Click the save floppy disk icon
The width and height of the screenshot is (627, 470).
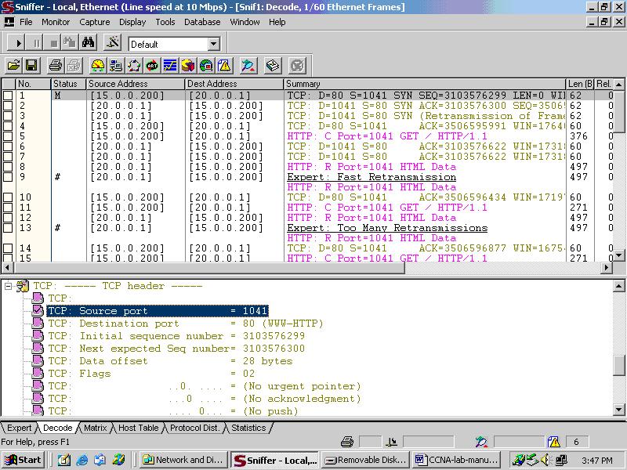(31, 66)
